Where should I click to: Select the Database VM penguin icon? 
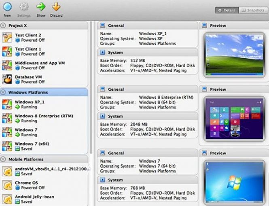click(7, 79)
